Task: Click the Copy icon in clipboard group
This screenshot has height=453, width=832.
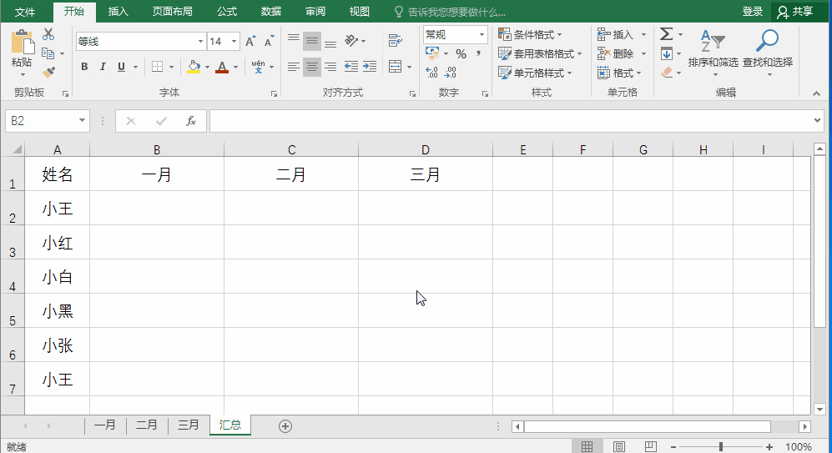Action: point(48,53)
